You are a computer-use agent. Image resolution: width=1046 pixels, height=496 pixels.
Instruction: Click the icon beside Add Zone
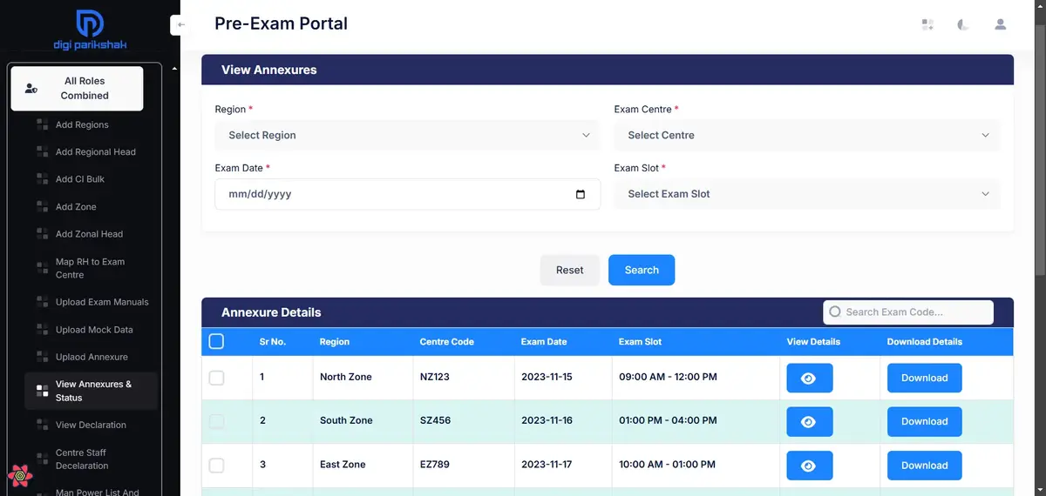pos(42,206)
